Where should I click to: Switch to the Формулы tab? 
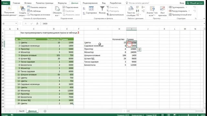click(x=62, y=3)
